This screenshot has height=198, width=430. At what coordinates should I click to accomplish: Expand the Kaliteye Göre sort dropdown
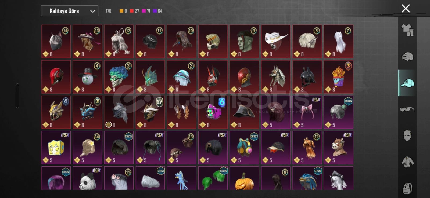point(69,11)
